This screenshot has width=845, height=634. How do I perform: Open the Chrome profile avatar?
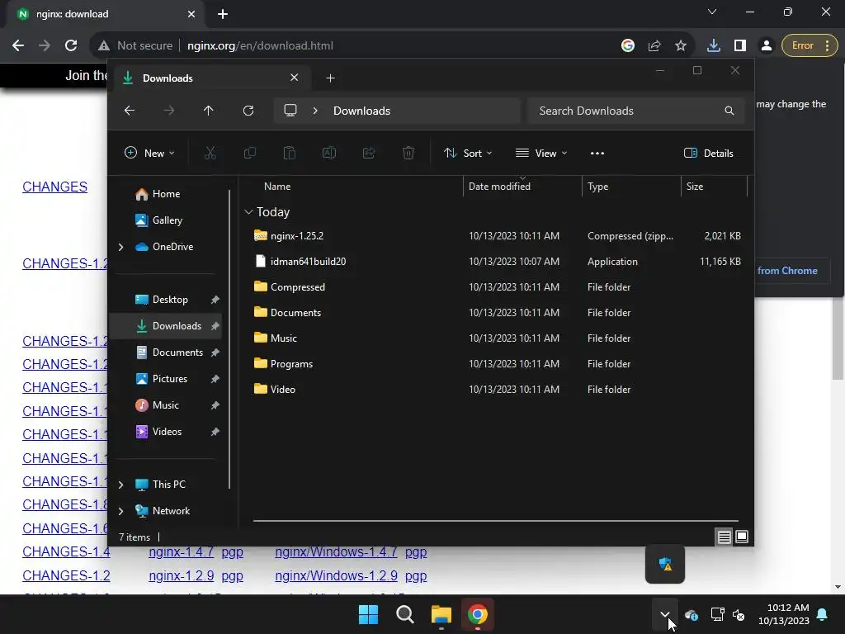[767, 46]
